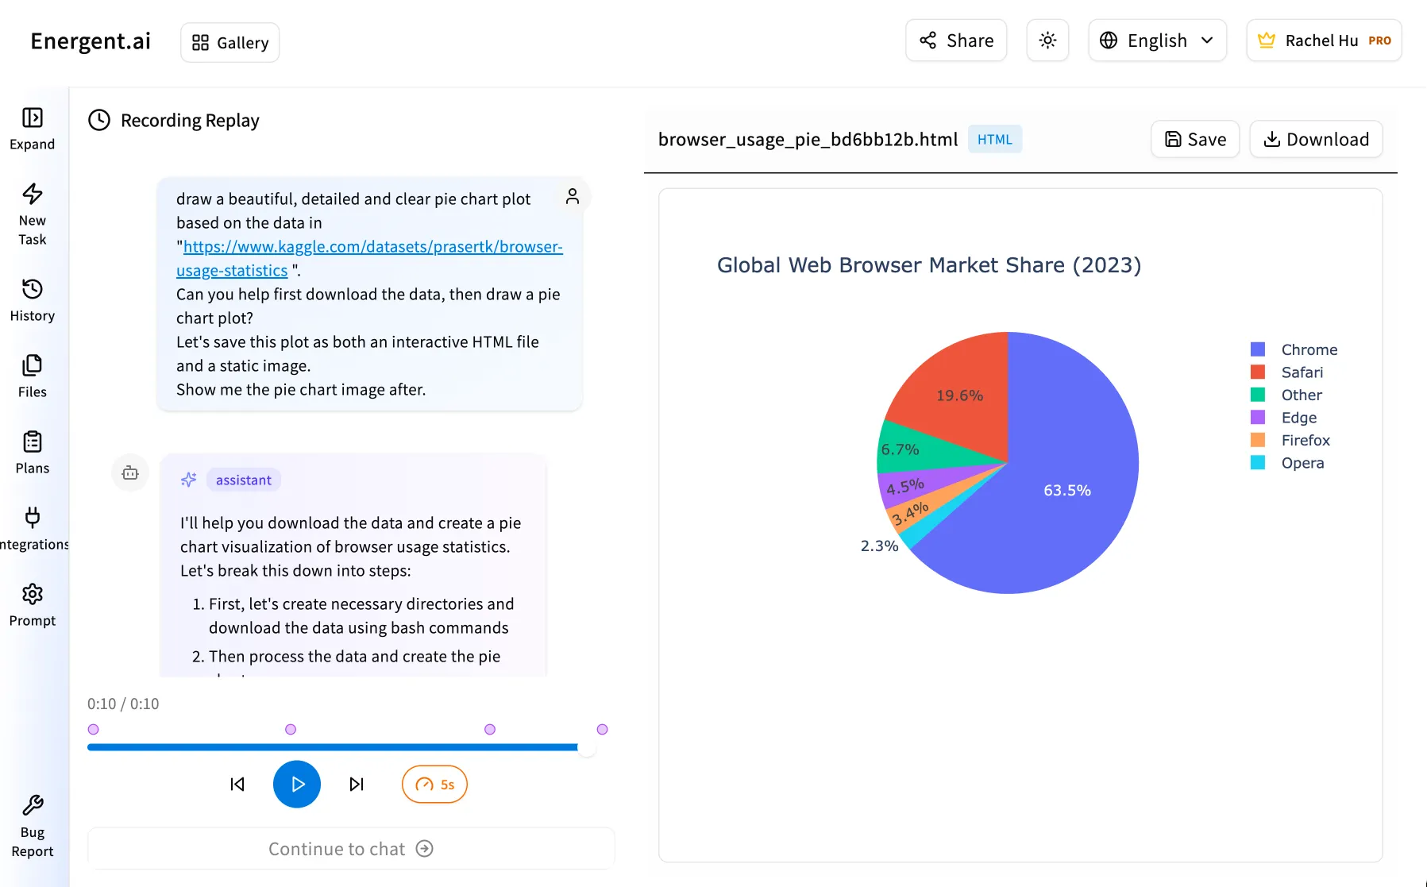This screenshot has height=887, width=1427.
Task: Open the English language dropdown
Action: [x=1156, y=40]
